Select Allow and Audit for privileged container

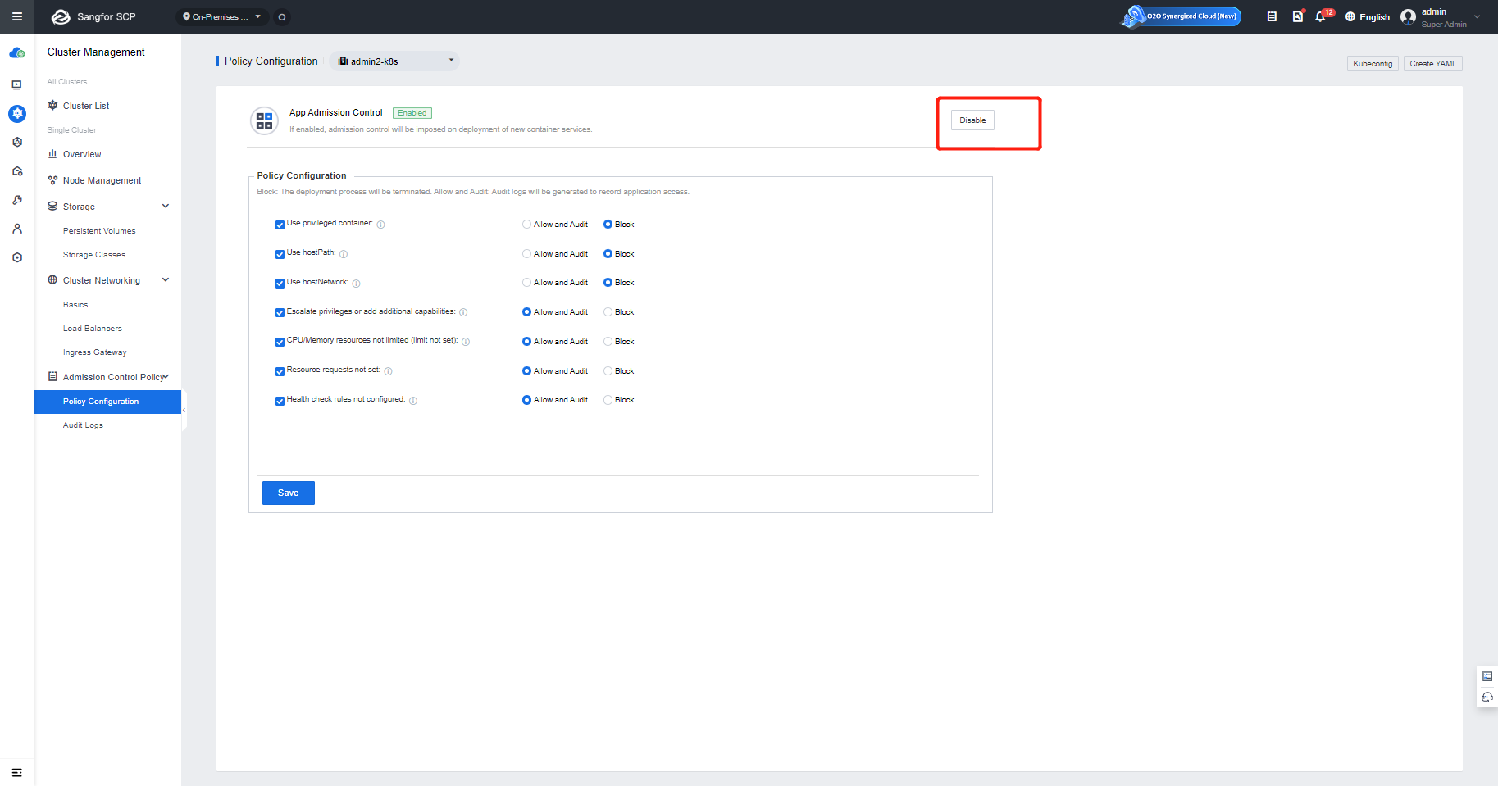(526, 225)
